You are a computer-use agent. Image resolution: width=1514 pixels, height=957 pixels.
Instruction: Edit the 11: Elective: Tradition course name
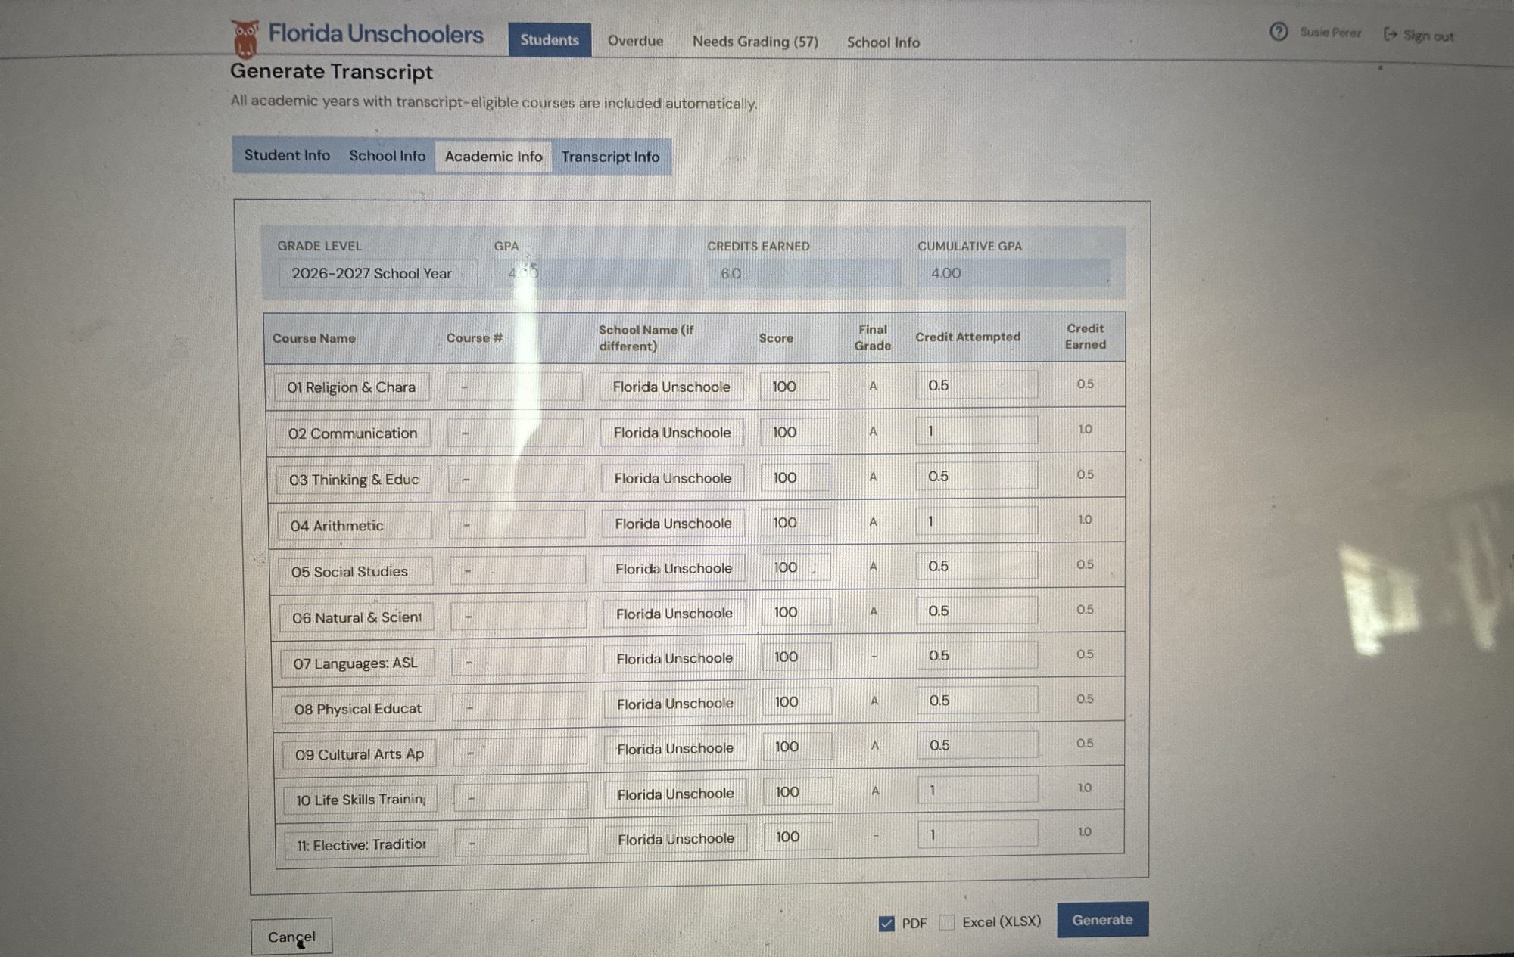point(360,845)
